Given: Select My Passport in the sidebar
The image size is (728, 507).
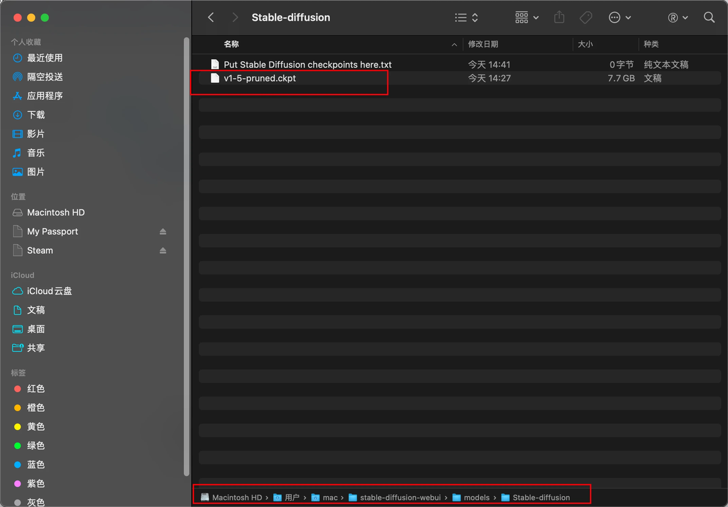Looking at the screenshot, I should pyautogui.click(x=53, y=231).
